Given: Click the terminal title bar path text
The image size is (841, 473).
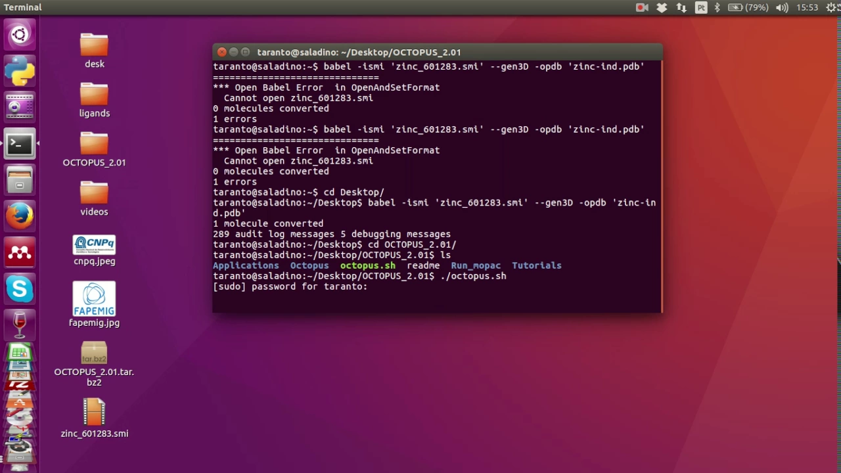Looking at the screenshot, I should (359, 52).
